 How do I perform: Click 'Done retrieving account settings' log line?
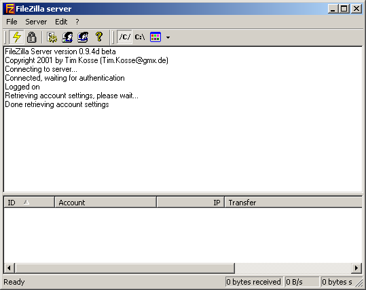[x=57, y=104]
